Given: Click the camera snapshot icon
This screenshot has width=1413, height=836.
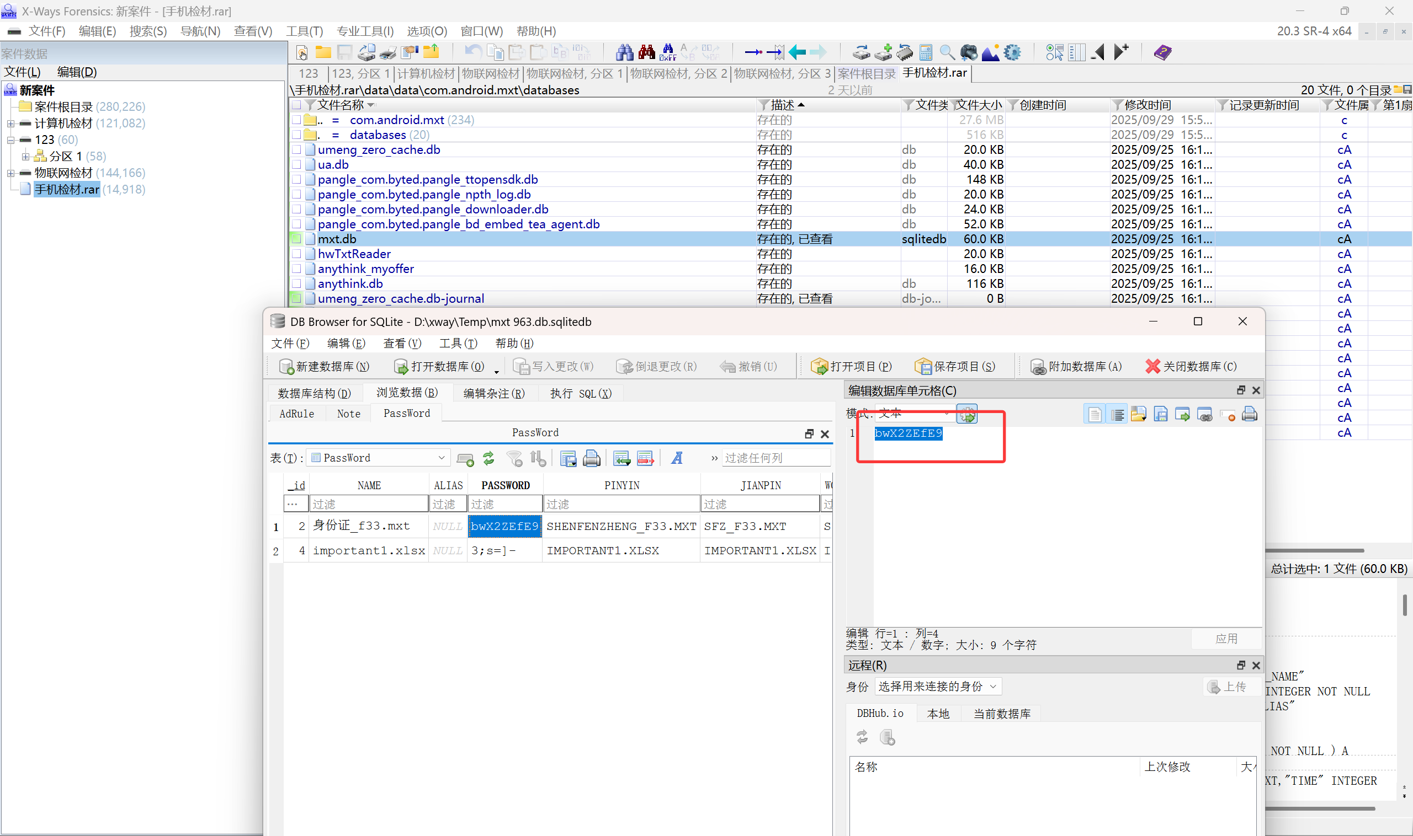Looking at the screenshot, I should click(969, 52).
